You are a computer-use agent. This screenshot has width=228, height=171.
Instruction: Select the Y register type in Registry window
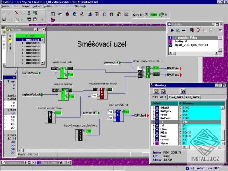click(10, 40)
